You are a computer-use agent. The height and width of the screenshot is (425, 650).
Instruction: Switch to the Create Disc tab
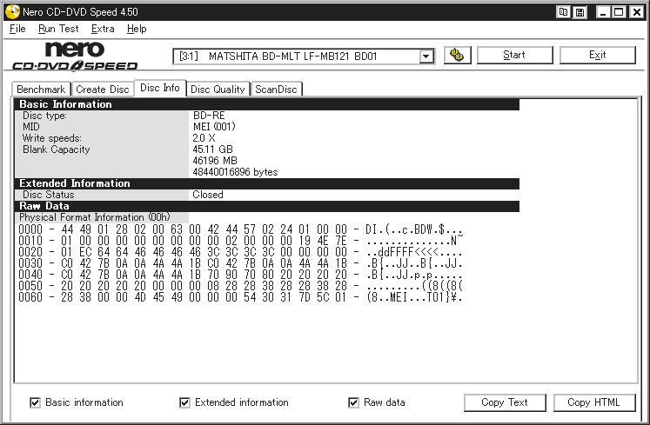pyautogui.click(x=103, y=90)
